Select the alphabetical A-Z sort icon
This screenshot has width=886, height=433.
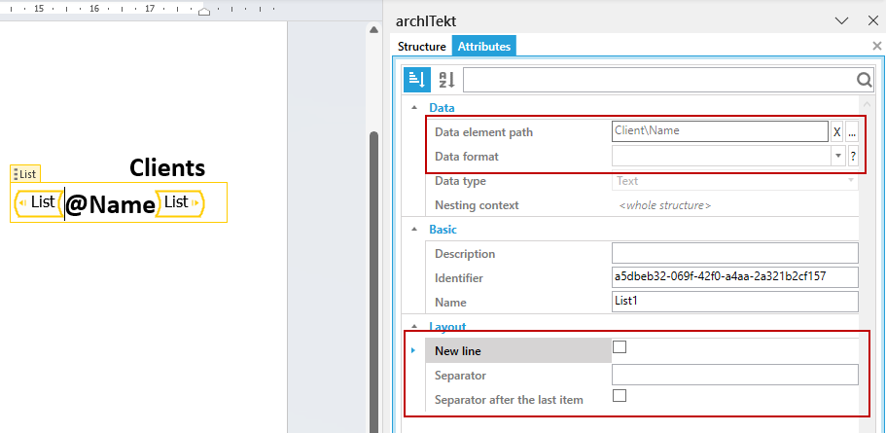447,80
